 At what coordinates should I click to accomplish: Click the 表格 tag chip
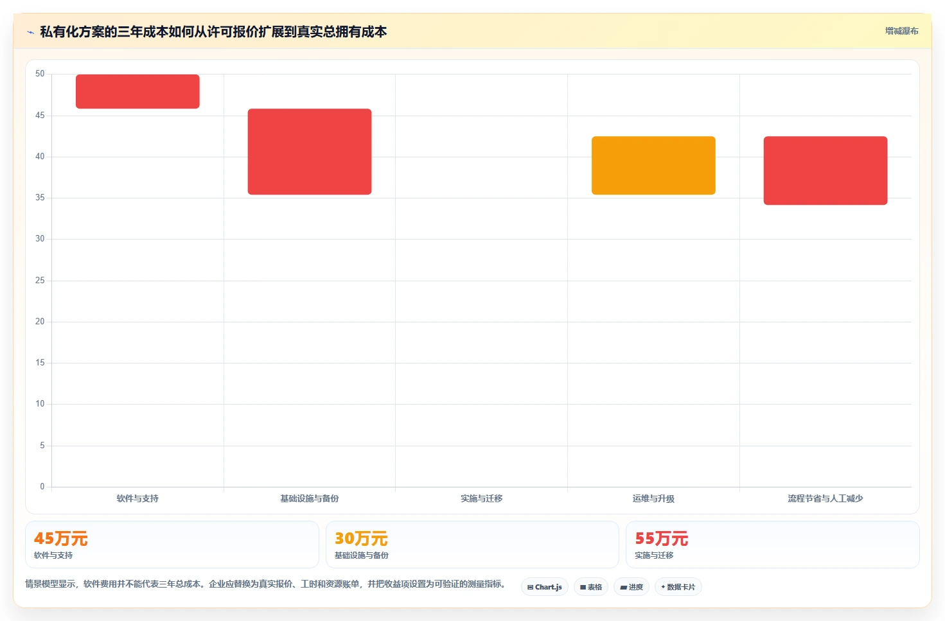click(x=591, y=587)
